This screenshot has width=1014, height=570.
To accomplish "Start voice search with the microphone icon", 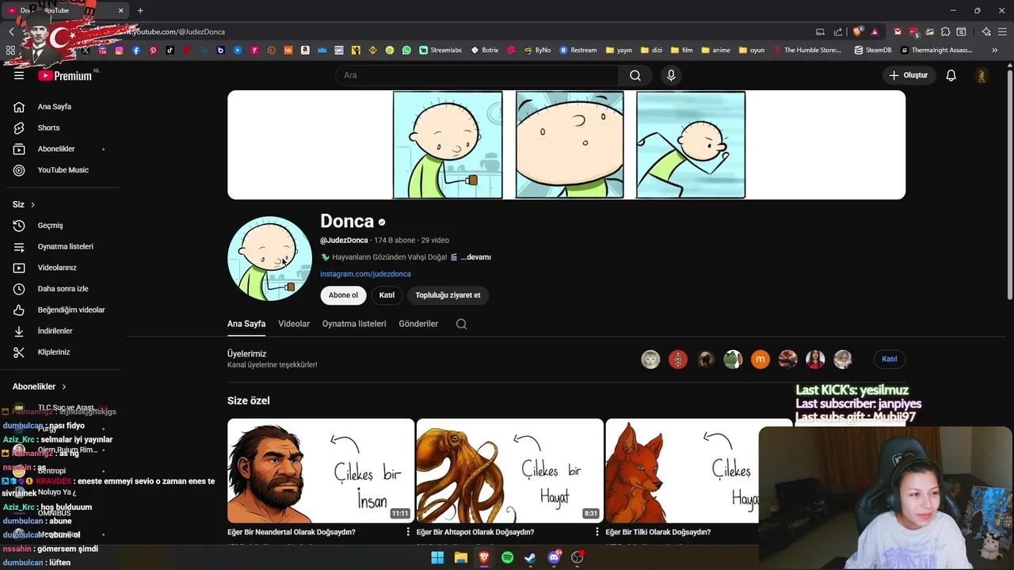I will pos(671,75).
